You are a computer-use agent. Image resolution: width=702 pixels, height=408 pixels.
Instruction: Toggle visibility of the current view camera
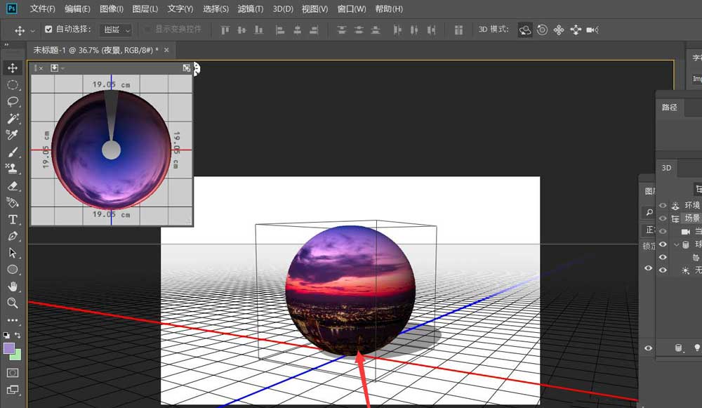click(x=663, y=231)
